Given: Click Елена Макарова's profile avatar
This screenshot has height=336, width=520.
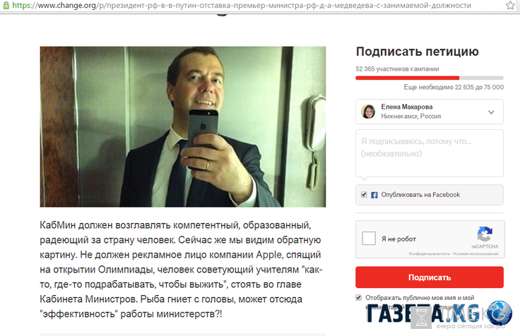Looking at the screenshot, I should pos(368,112).
